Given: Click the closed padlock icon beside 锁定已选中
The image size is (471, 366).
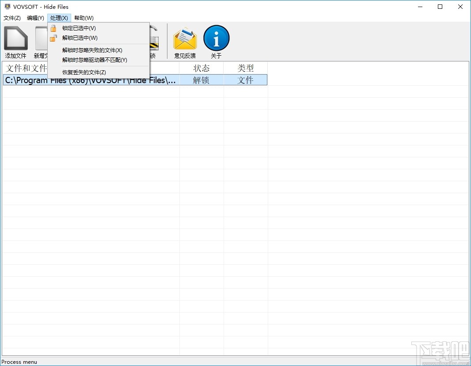Looking at the screenshot, I should click(53, 28).
